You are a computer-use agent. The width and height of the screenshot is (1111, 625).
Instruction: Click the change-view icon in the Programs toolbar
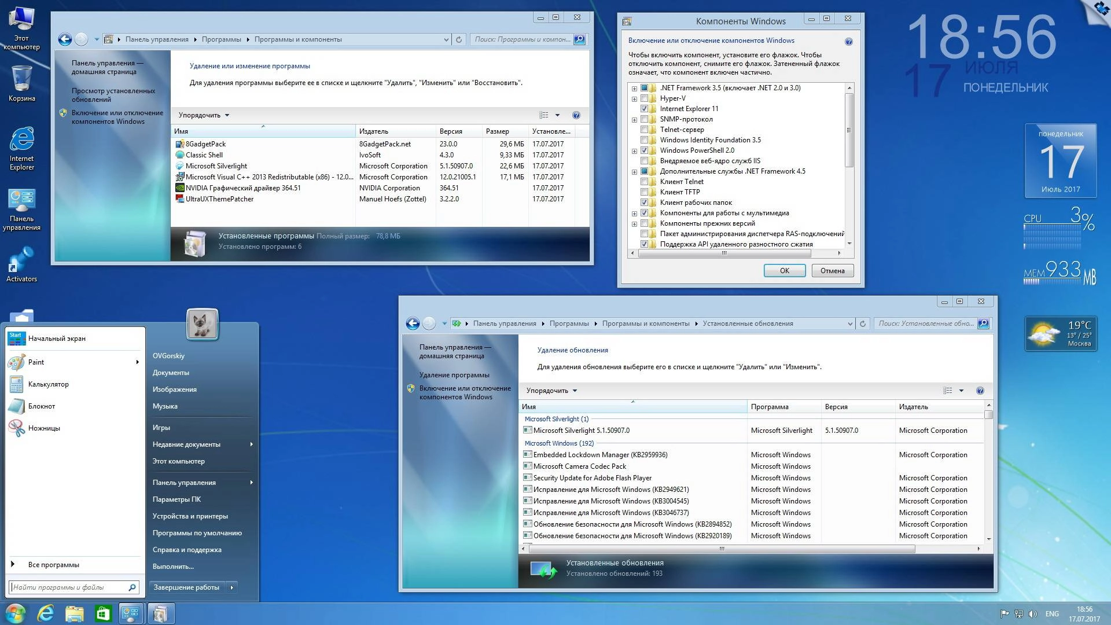(545, 115)
